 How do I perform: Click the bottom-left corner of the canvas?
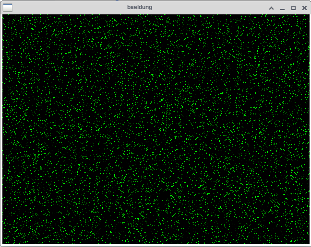pos(3,243)
